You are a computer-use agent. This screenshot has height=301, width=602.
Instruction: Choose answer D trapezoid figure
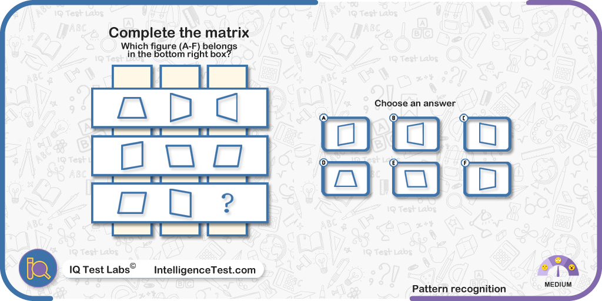point(346,179)
